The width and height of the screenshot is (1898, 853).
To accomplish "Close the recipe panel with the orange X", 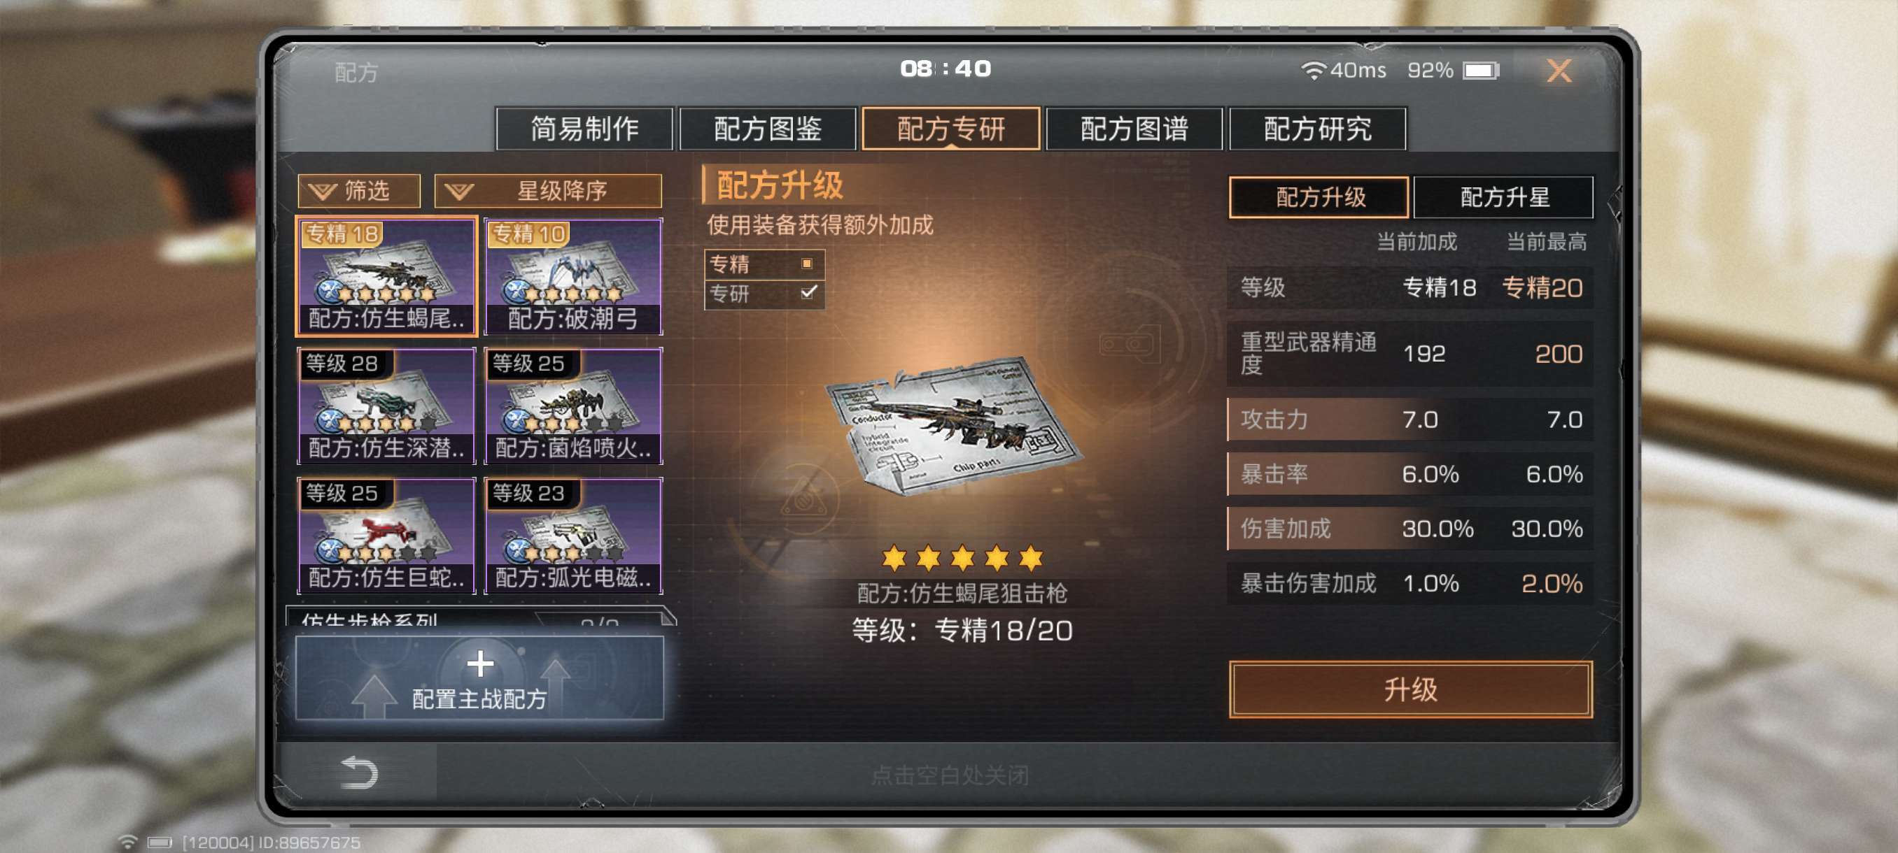I will pos(1559,71).
